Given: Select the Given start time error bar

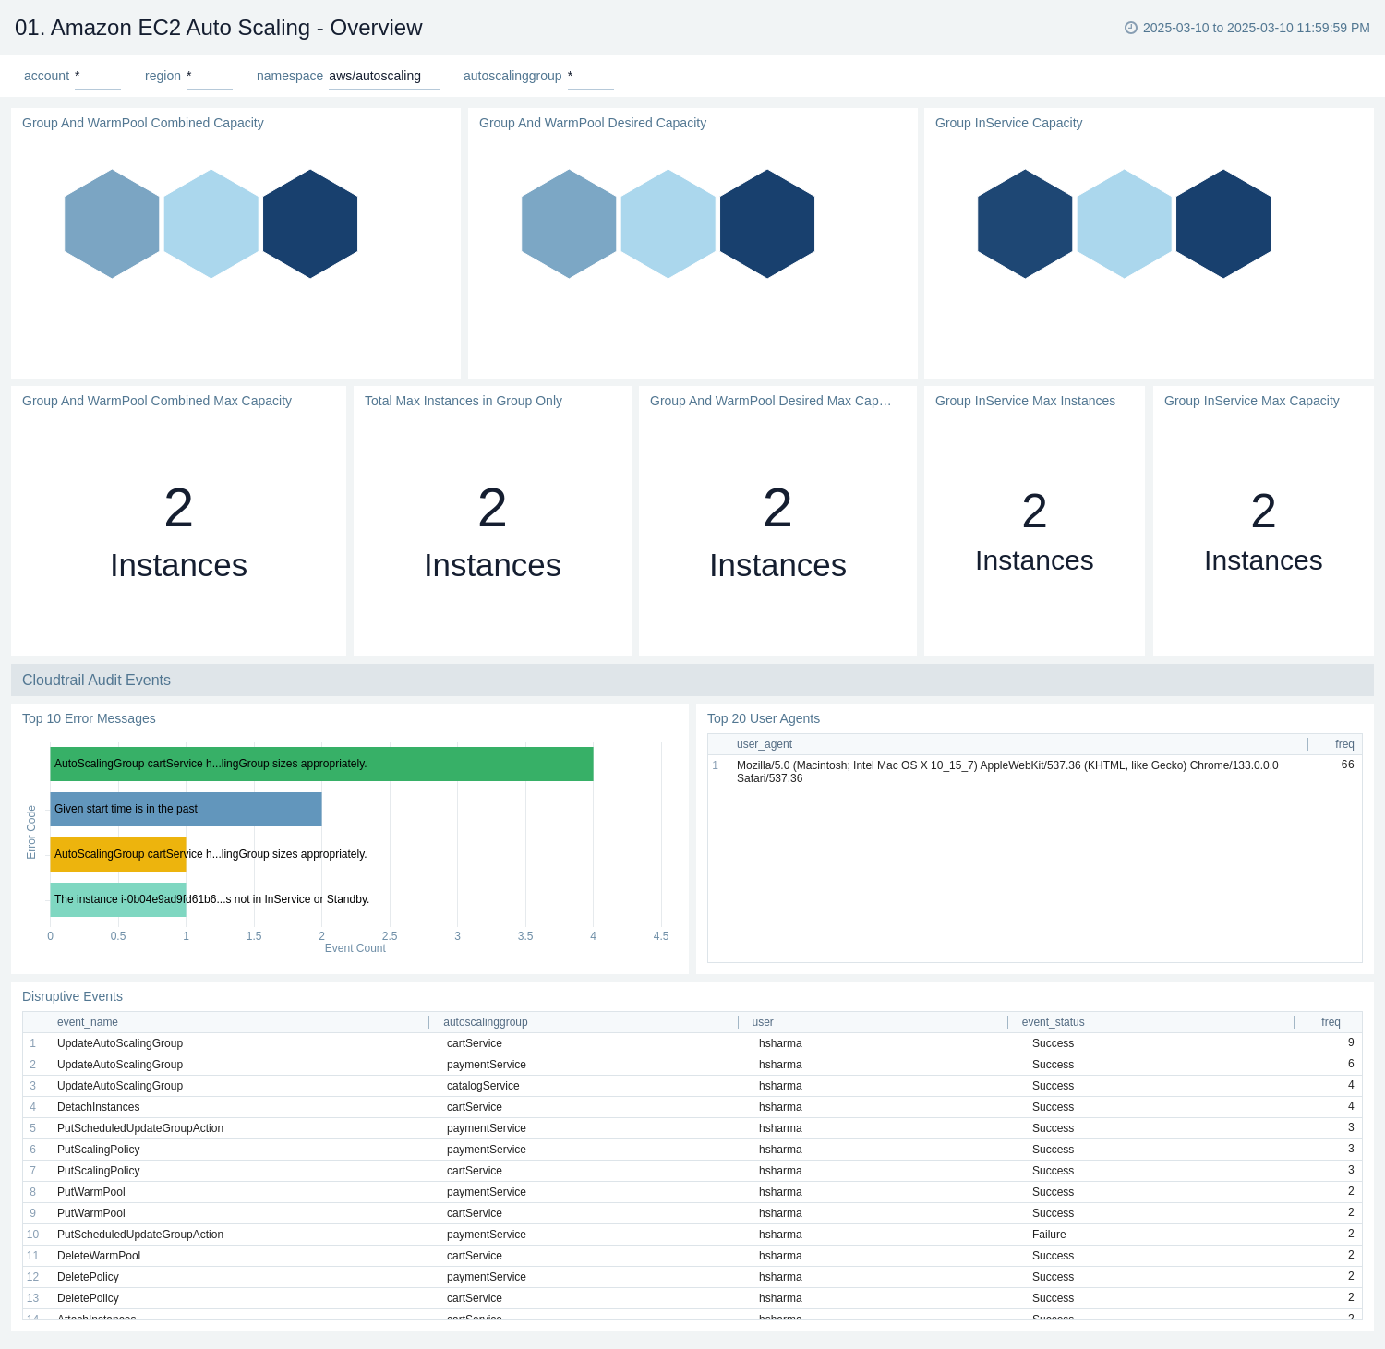Looking at the screenshot, I should [185, 809].
